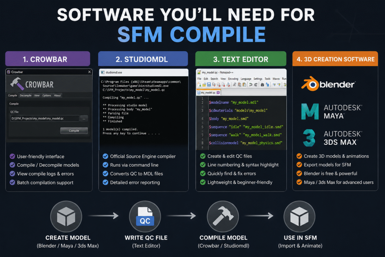385x257 pixels.
Task: Close the my_model.qc tab with its X icon
Action: (218, 93)
